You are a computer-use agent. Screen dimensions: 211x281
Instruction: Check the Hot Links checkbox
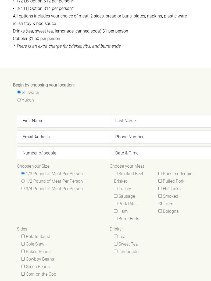[160, 189]
